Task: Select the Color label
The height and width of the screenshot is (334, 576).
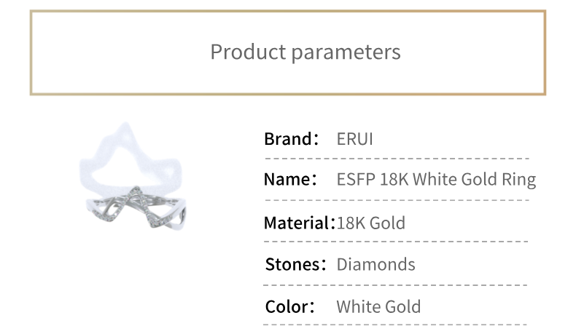Action: pos(290,306)
